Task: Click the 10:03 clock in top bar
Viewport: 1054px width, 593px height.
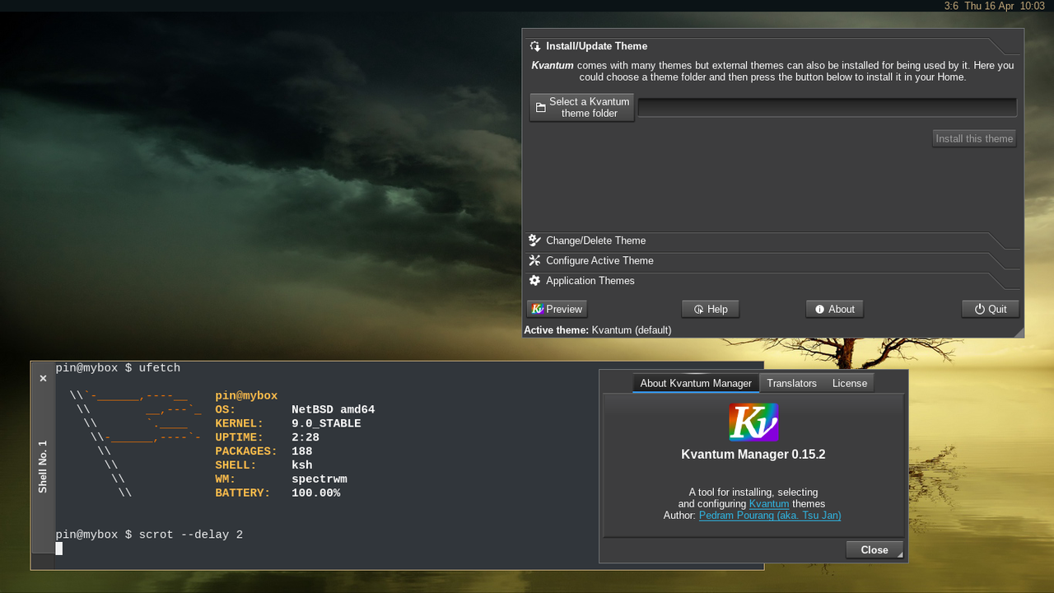Action: coord(1033,6)
